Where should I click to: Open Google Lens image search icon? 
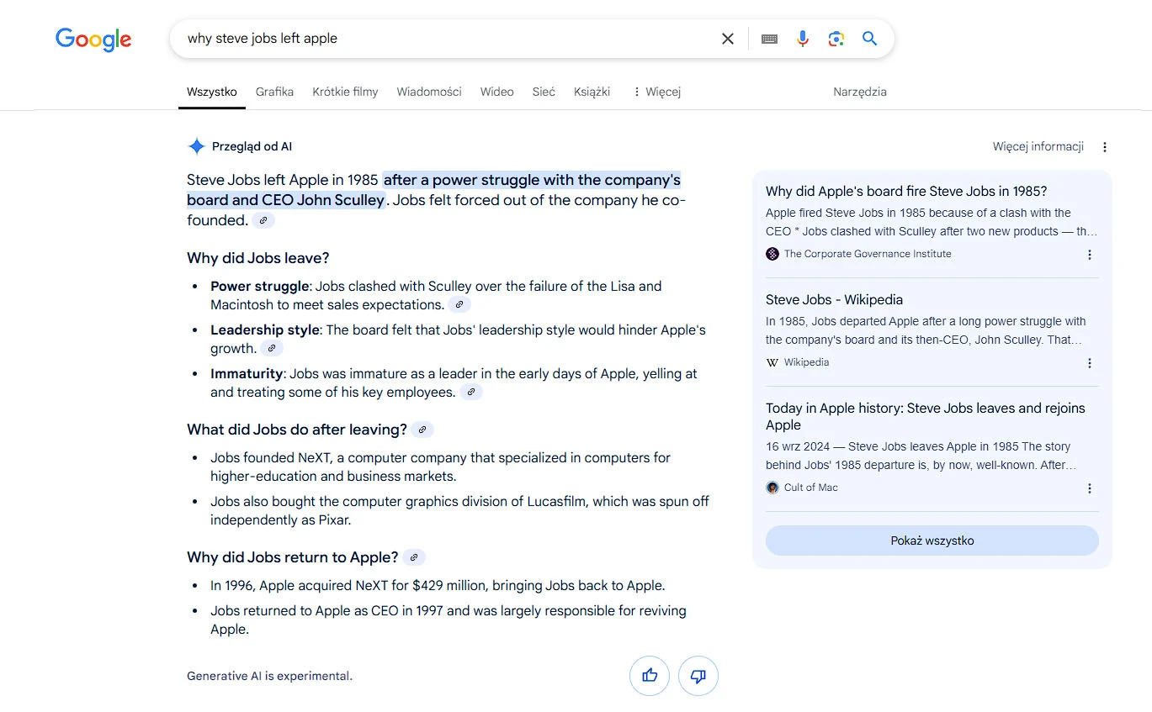coord(836,39)
